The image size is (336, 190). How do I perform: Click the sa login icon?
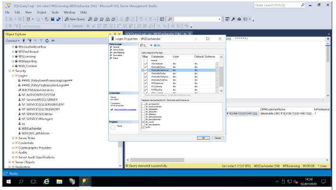click(x=20, y=124)
